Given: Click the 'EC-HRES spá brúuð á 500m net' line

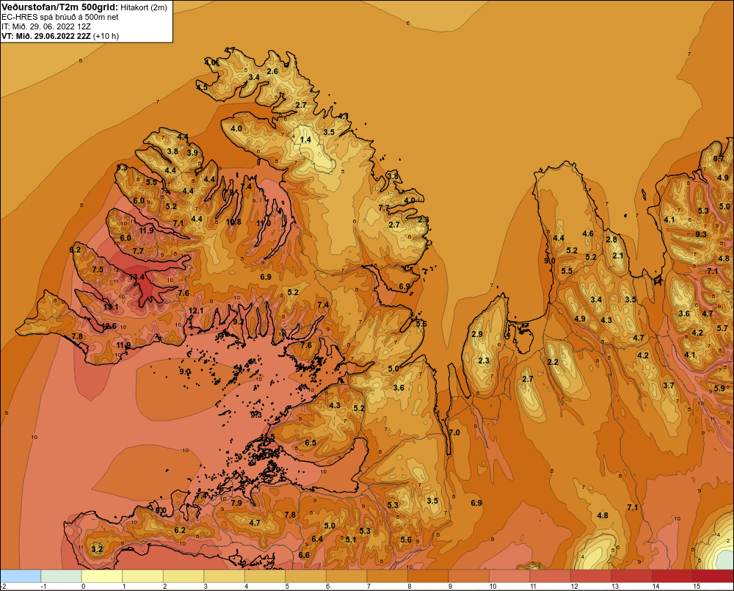Looking at the screenshot, I should pyautogui.click(x=60, y=17).
